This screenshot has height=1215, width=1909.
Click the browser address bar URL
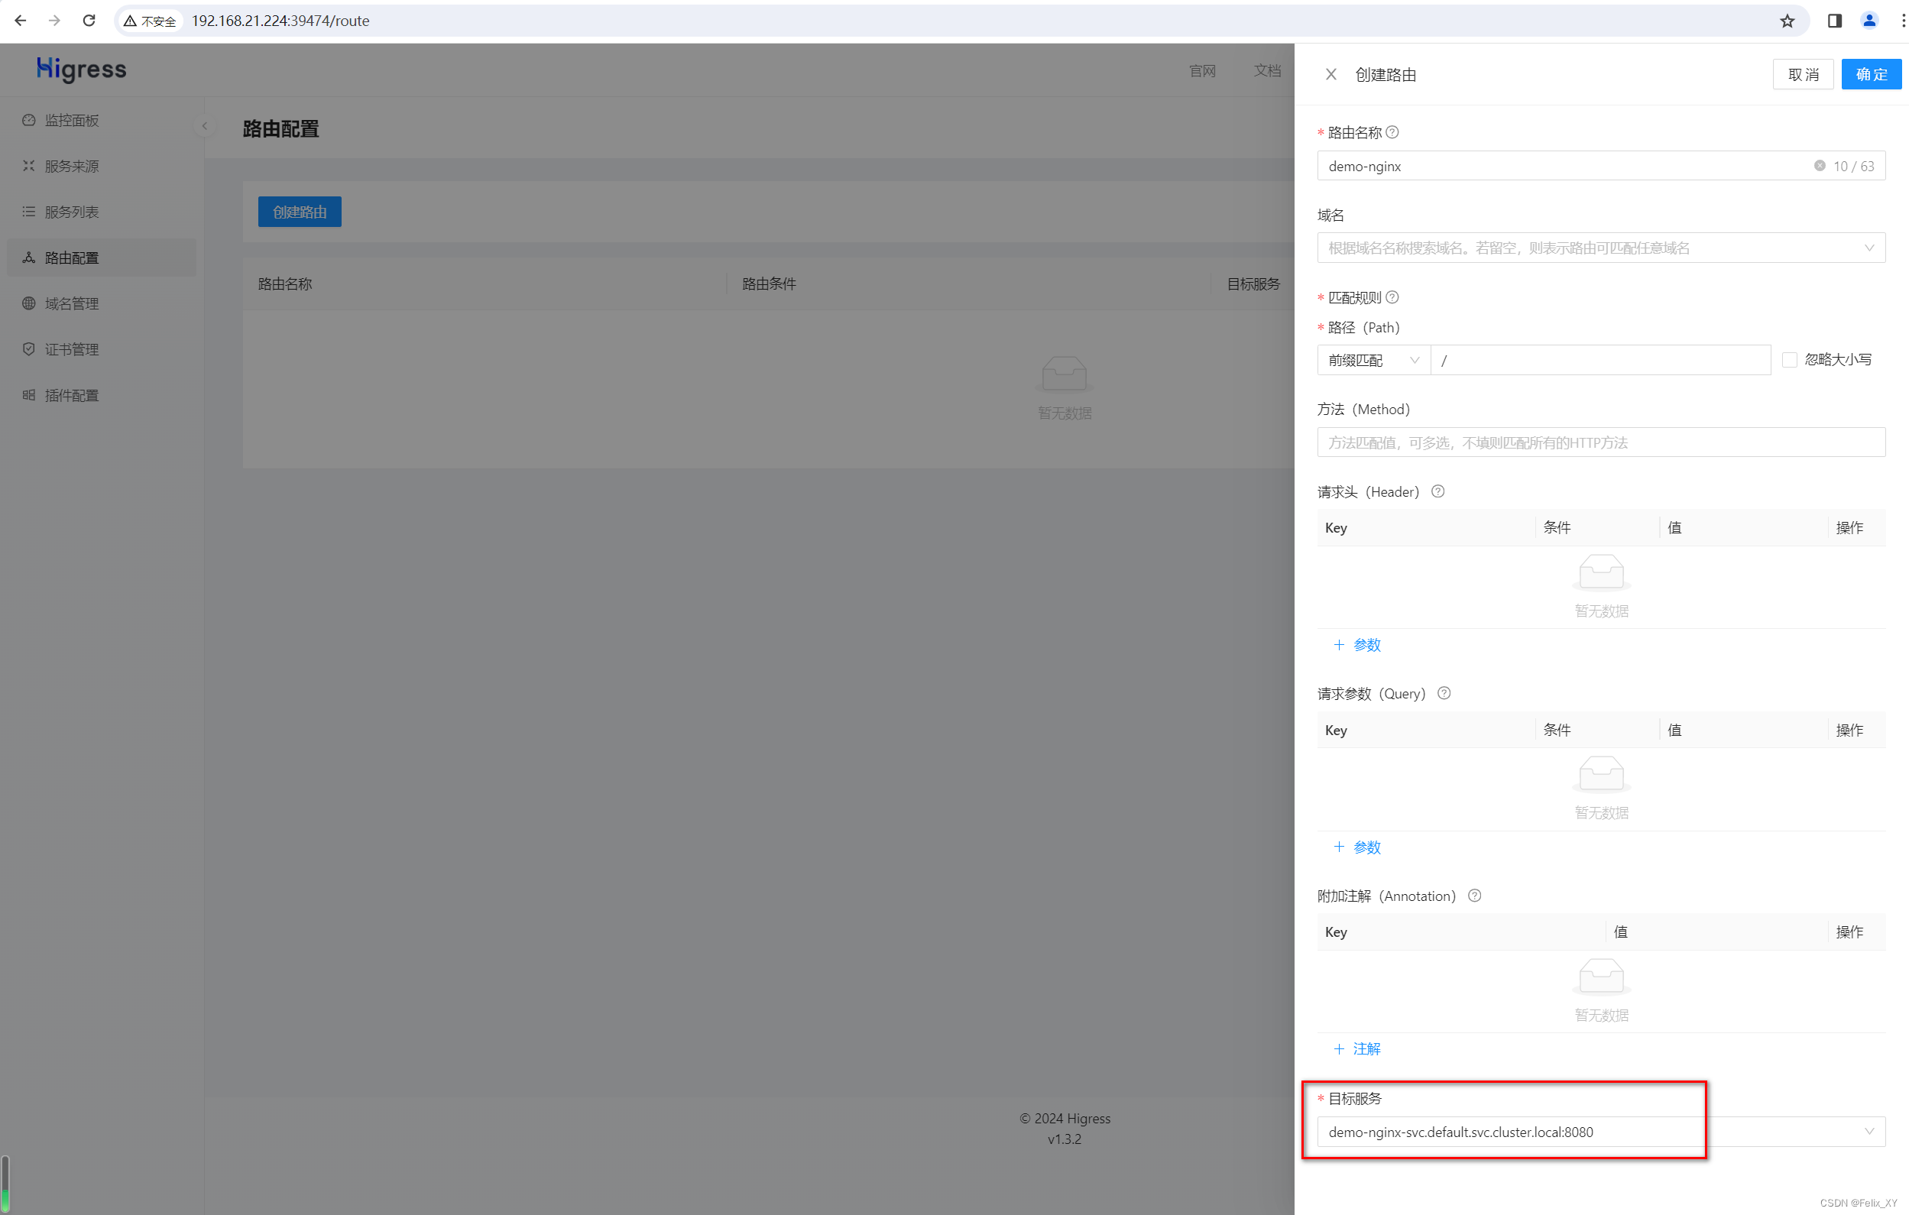[280, 21]
